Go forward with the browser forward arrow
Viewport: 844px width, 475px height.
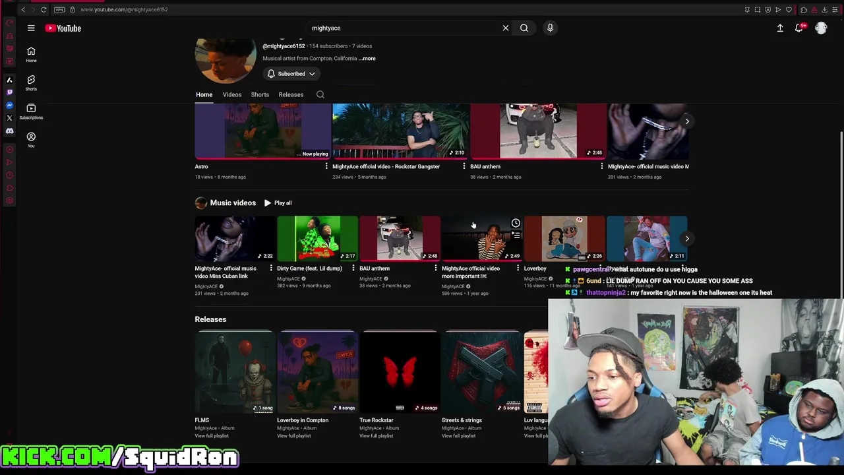coord(33,9)
